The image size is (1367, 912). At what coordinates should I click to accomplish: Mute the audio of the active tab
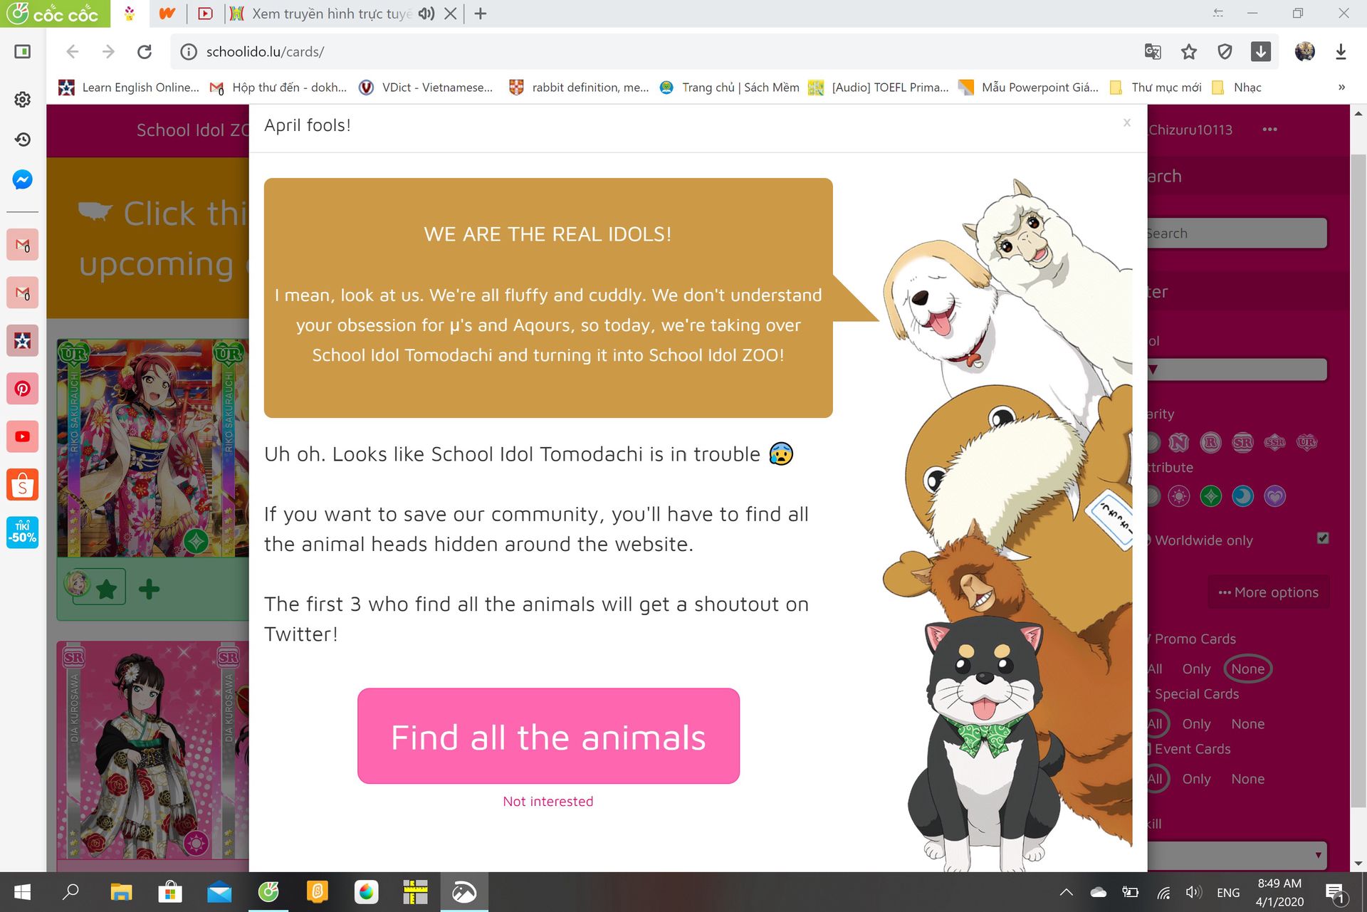point(426,14)
